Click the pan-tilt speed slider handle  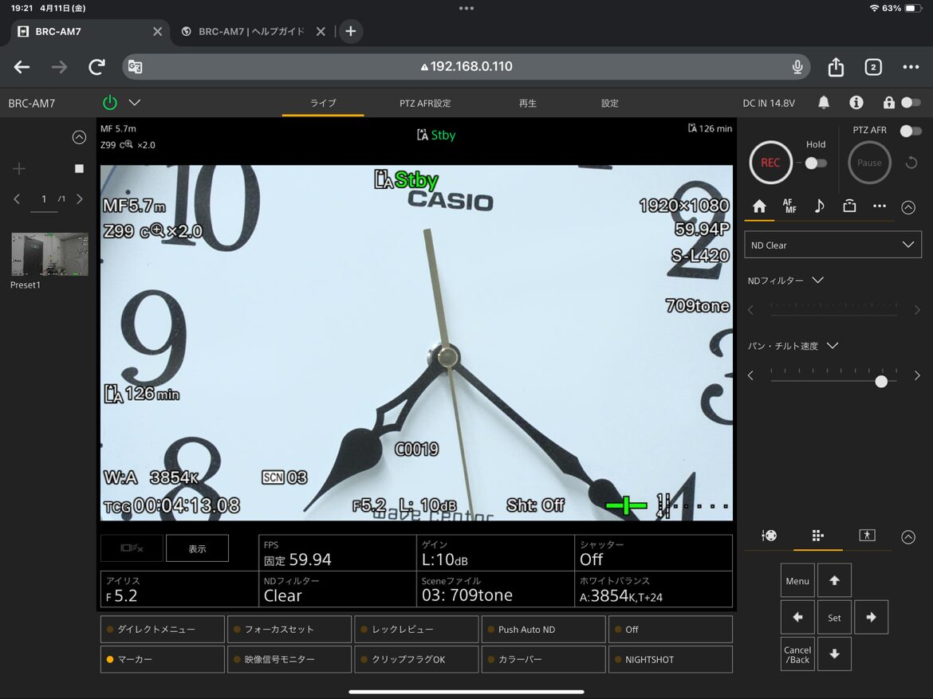pyautogui.click(x=881, y=381)
